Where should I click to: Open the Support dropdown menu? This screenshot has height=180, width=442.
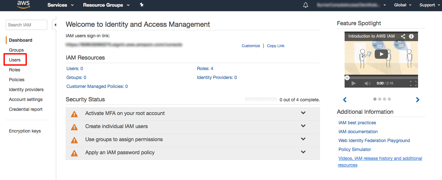click(x=429, y=5)
